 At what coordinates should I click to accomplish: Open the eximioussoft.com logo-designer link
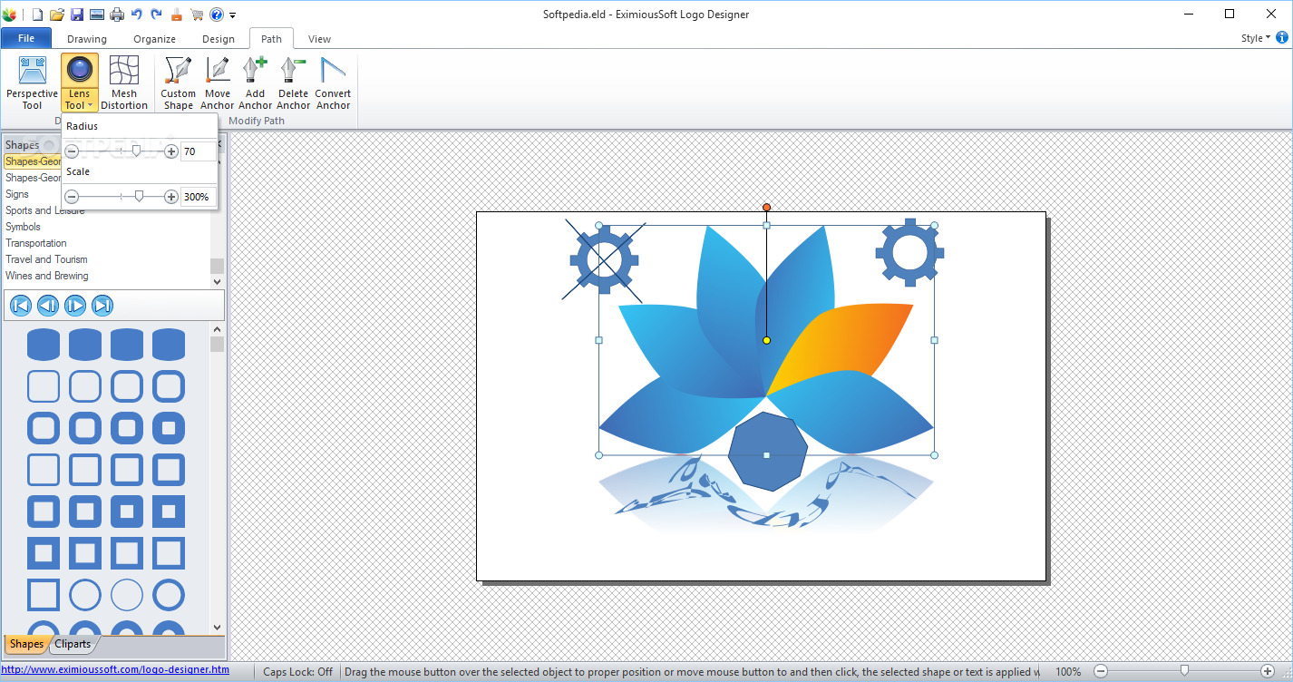click(x=115, y=670)
